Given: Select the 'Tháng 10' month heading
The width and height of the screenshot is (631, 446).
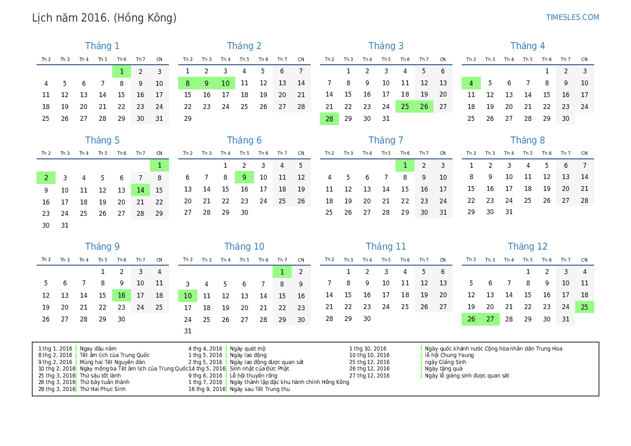Looking at the screenshot, I should [x=244, y=246].
